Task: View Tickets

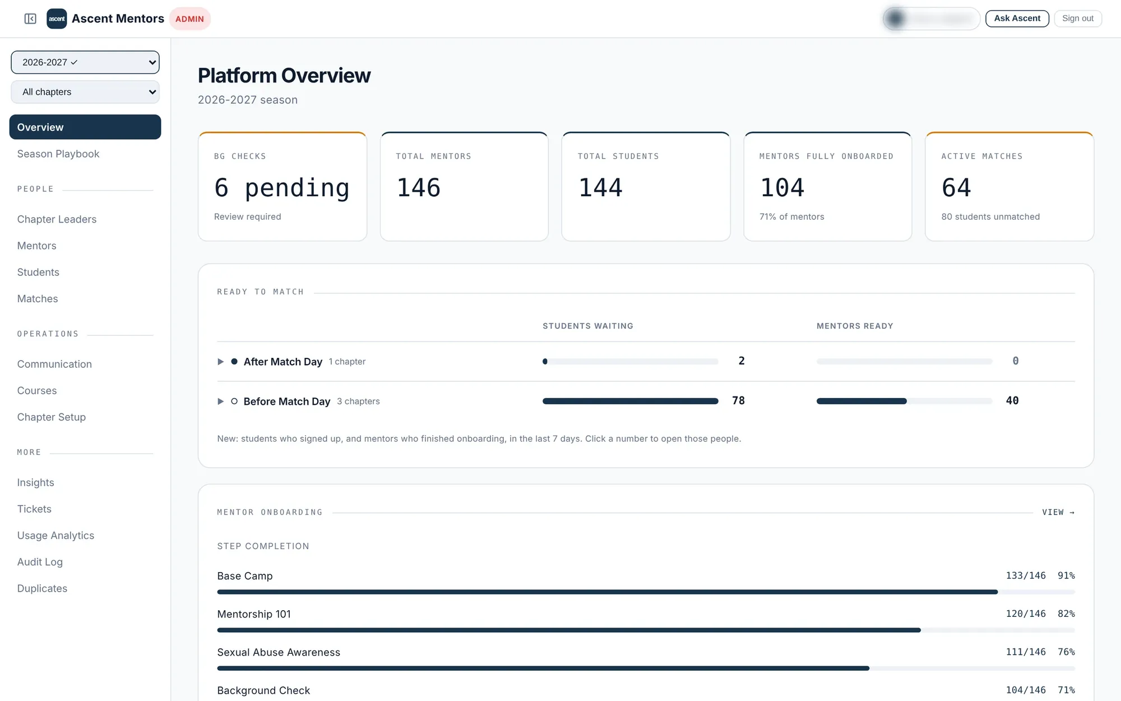Action: tap(34, 509)
